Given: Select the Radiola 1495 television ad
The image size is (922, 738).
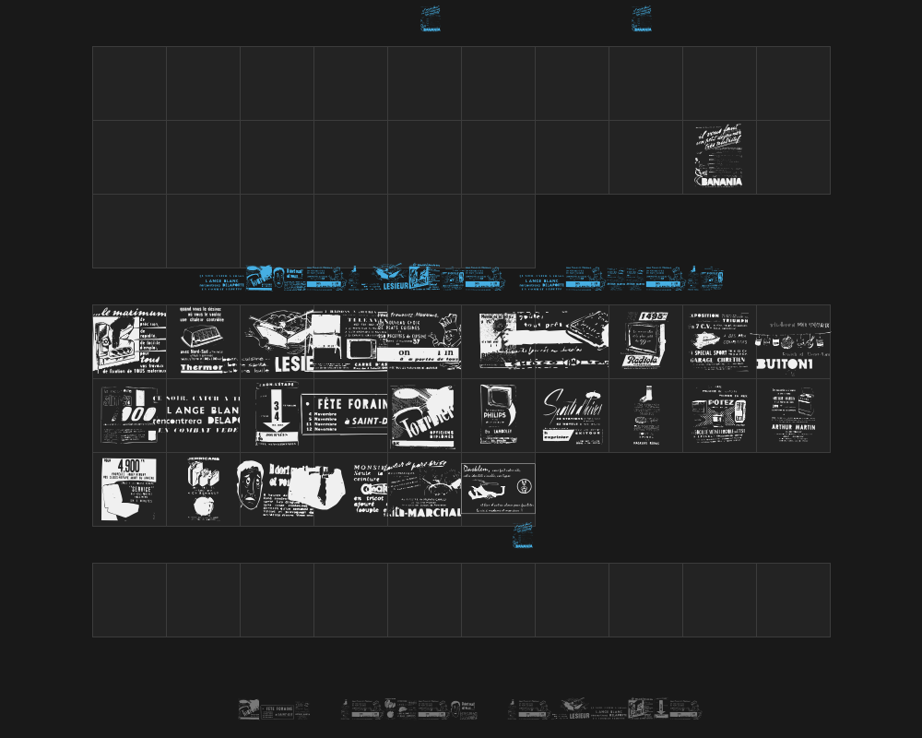Looking at the screenshot, I should click(x=645, y=339).
